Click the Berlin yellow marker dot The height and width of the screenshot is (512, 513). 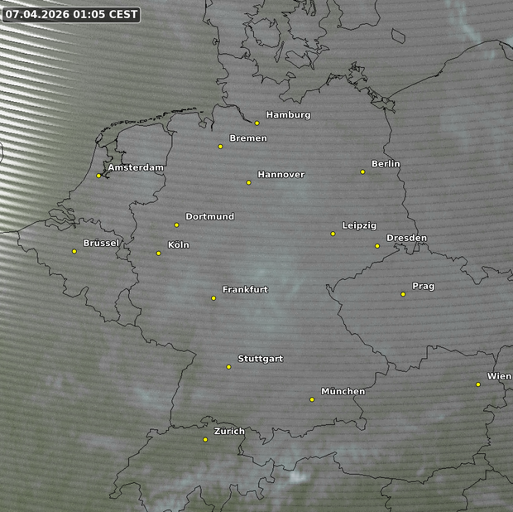(x=362, y=172)
